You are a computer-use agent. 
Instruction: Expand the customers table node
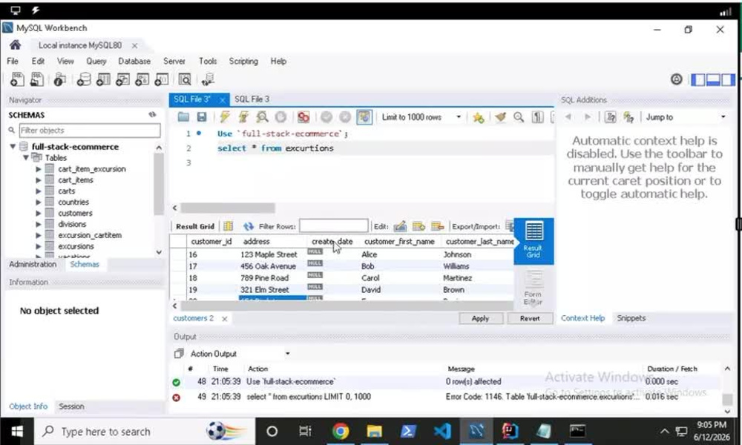(39, 214)
